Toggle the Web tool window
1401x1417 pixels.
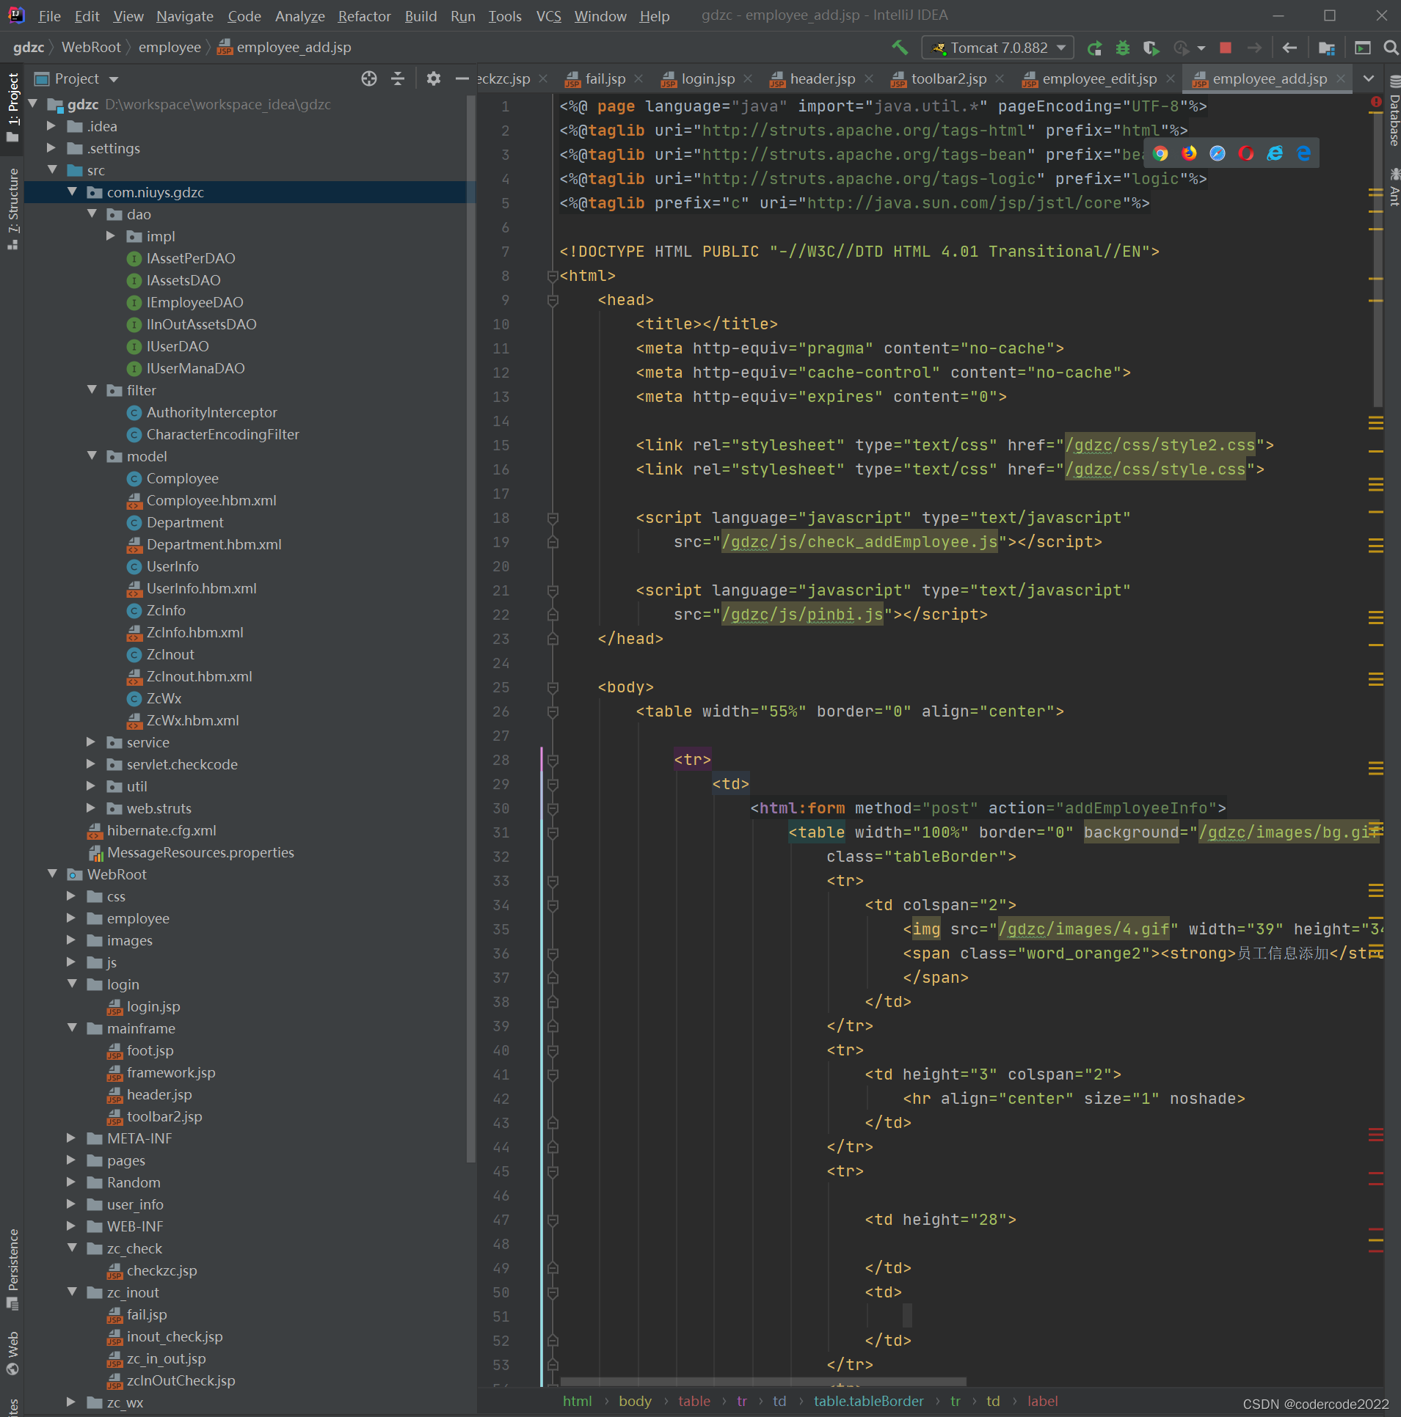[x=12, y=1353]
